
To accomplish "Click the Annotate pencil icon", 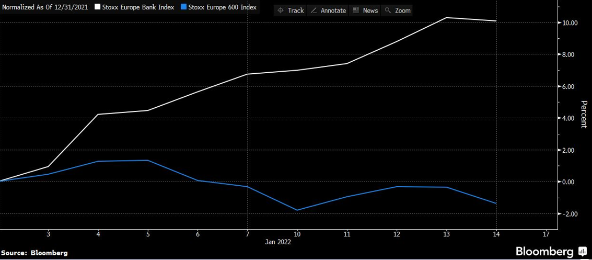I will 314,10.
